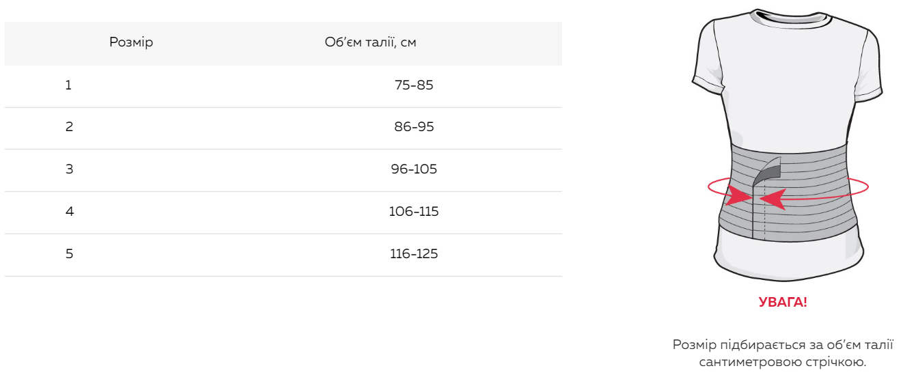The width and height of the screenshot is (903, 377).
Task: Click the 116-125 waist value
Action: pyautogui.click(x=414, y=254)
